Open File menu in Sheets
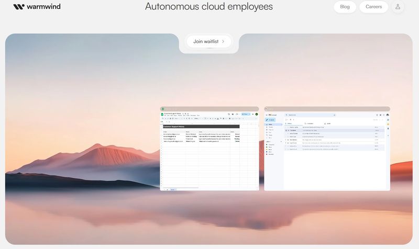The width and height of the screenshot is (419, 249). [165, 116]
